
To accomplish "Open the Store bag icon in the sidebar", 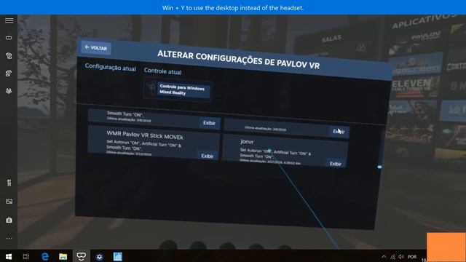I will click(x=9, y=220).
